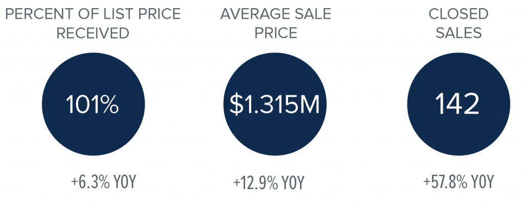Click the 'AVERAGE SALE' heading line
524x206 pixels.
(x=276, y=14)
